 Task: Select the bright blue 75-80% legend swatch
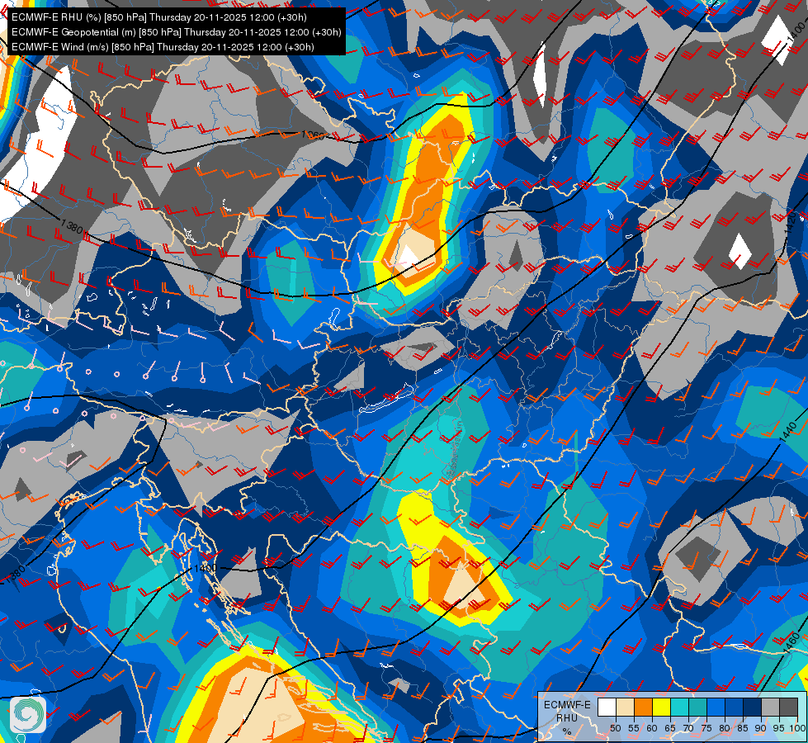716,707
